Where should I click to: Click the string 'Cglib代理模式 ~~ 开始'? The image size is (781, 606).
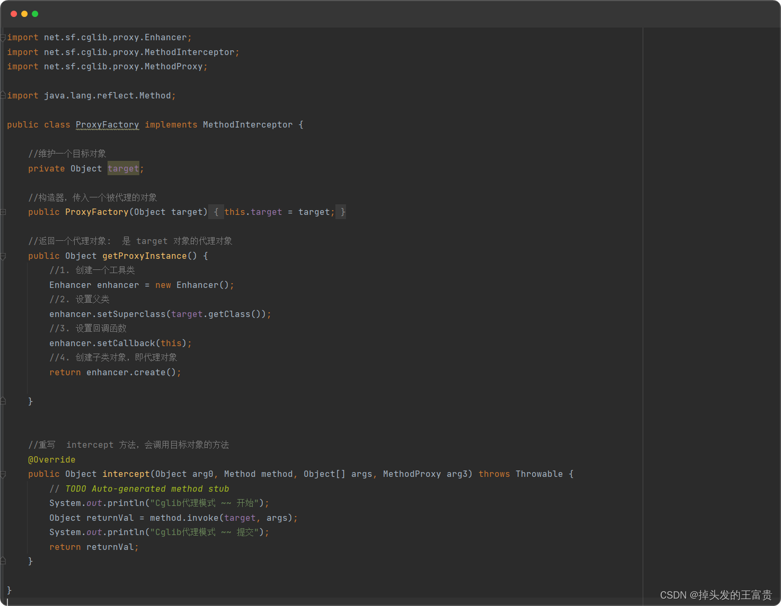point(205,503)
